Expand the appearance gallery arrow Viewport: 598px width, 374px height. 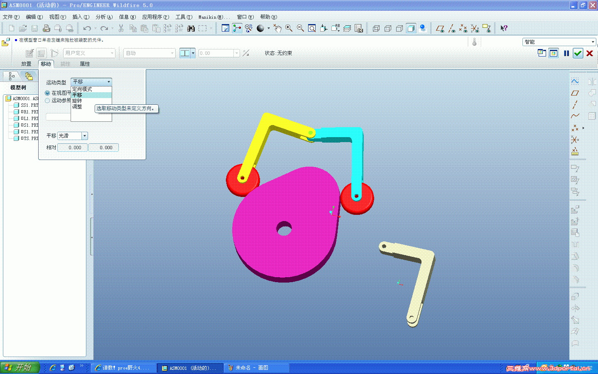pos(268,28)
